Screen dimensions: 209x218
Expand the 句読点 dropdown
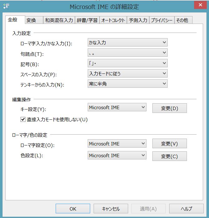[x=128, y=52]
